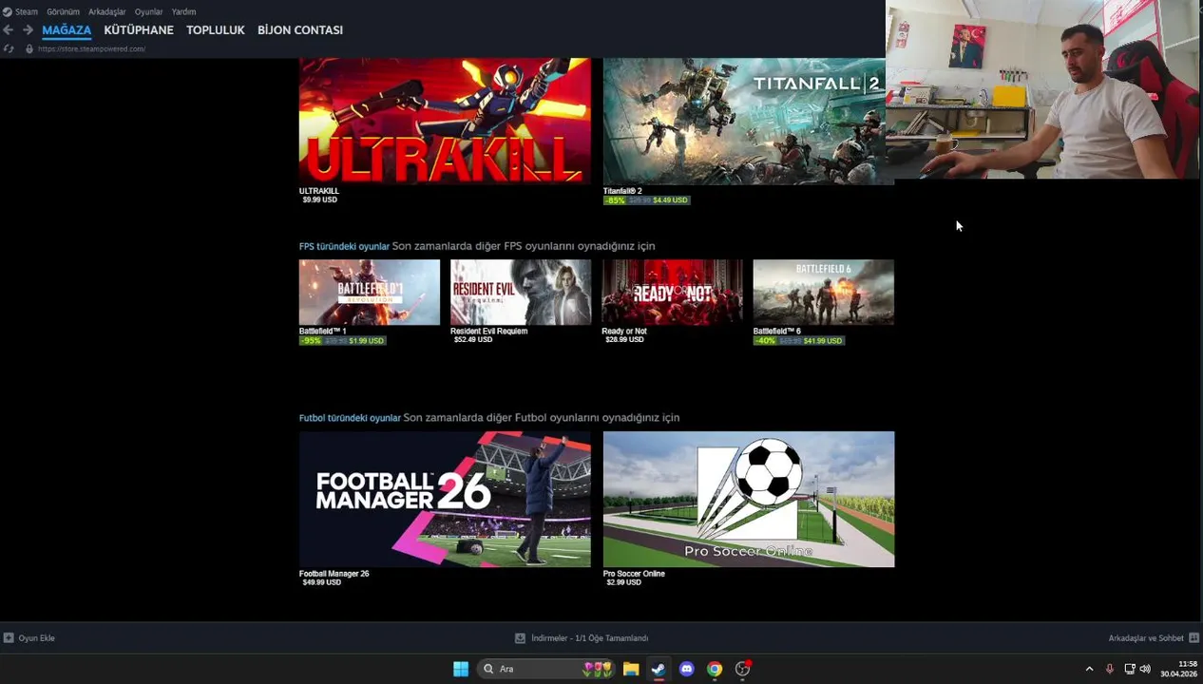The height and width of the screenshot is (684, 1203).
Task: Click the Resident Evil Requiem title text
Action: coord(488,332)
